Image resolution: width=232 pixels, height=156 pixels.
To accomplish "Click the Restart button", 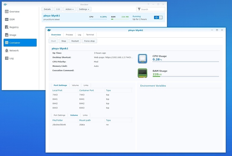I will click(x=75, y=41).
